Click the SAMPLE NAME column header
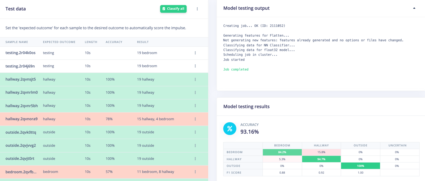This screenshot has width=425, height=181. point(17,42)
